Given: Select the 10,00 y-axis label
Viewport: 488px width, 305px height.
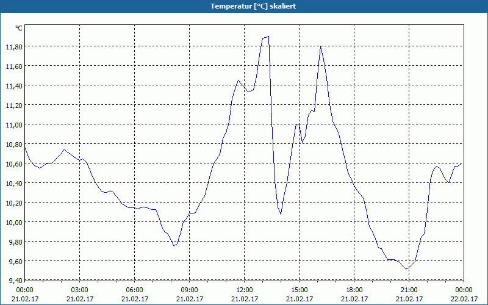Looking at the screenshot, I should click(14, 223).
